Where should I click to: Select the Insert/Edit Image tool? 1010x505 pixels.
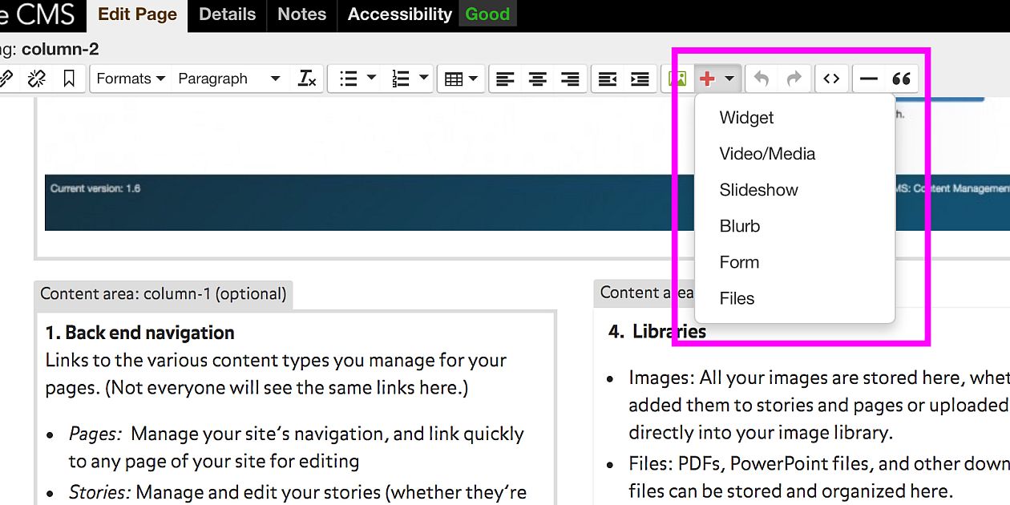[677, 78]
